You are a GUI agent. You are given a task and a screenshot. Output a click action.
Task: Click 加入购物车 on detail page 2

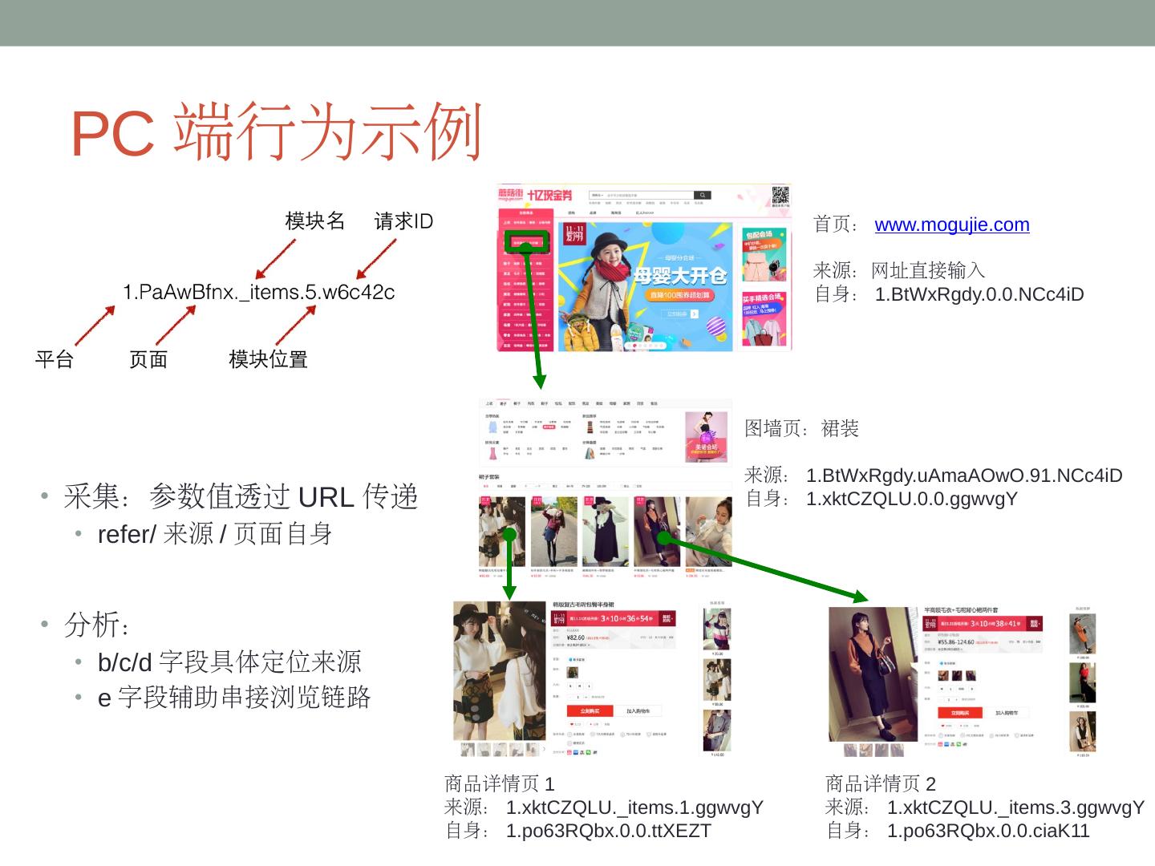pyautogui.click(x=1006, y=712)
